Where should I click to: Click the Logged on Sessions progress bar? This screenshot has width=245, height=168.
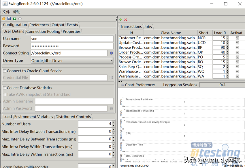(x=222, y=85)
